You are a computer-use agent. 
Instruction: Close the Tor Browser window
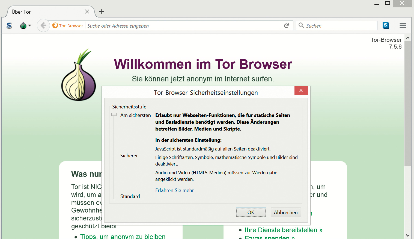(402, 3)
